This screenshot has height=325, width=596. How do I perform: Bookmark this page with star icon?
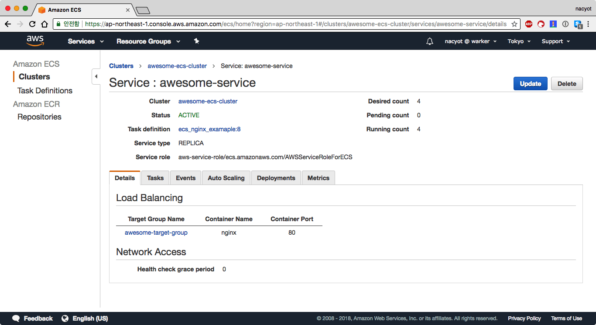(514, 24)
